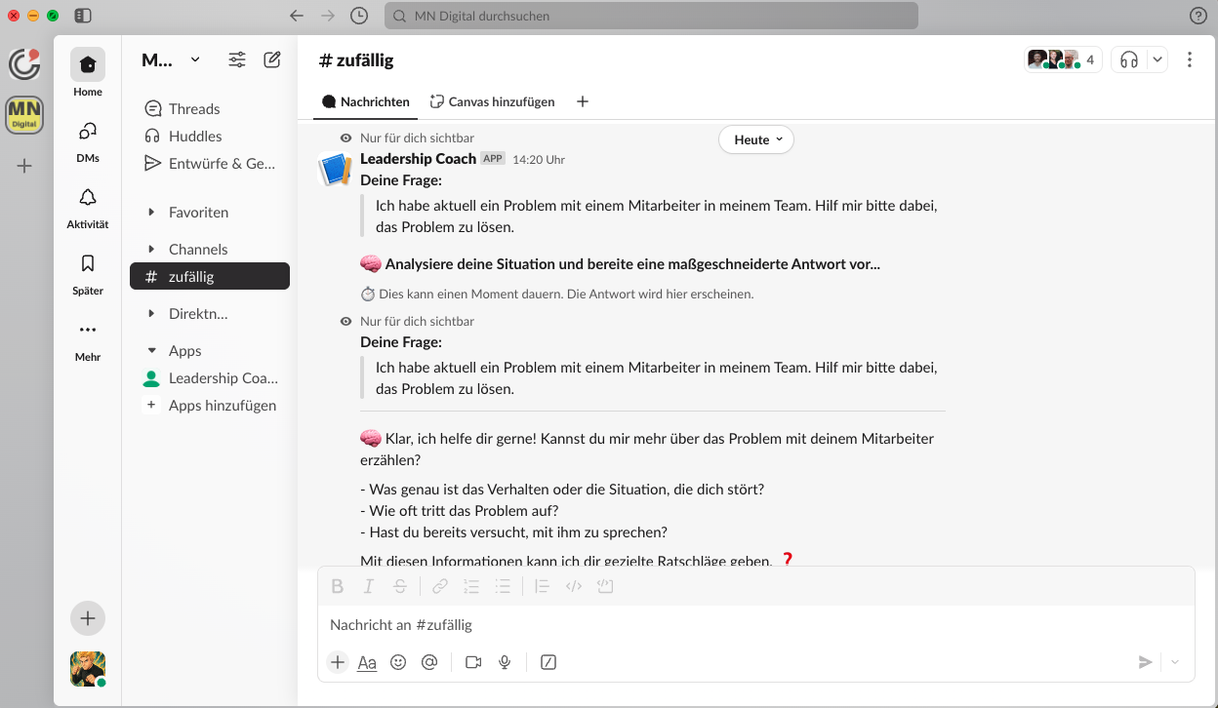
Task: Hide text formatting with the Aa toggle
Action: point(367,662)
